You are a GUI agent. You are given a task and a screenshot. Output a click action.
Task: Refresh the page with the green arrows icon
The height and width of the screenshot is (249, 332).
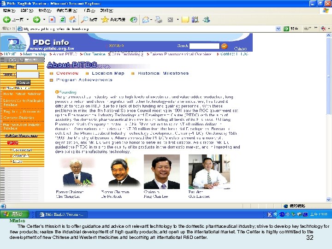click(62, 20)
